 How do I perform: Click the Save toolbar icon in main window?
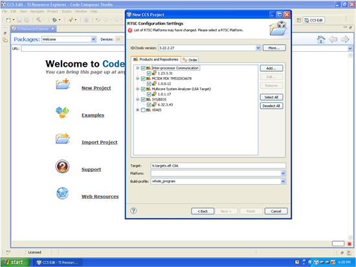tap(19, 20)
